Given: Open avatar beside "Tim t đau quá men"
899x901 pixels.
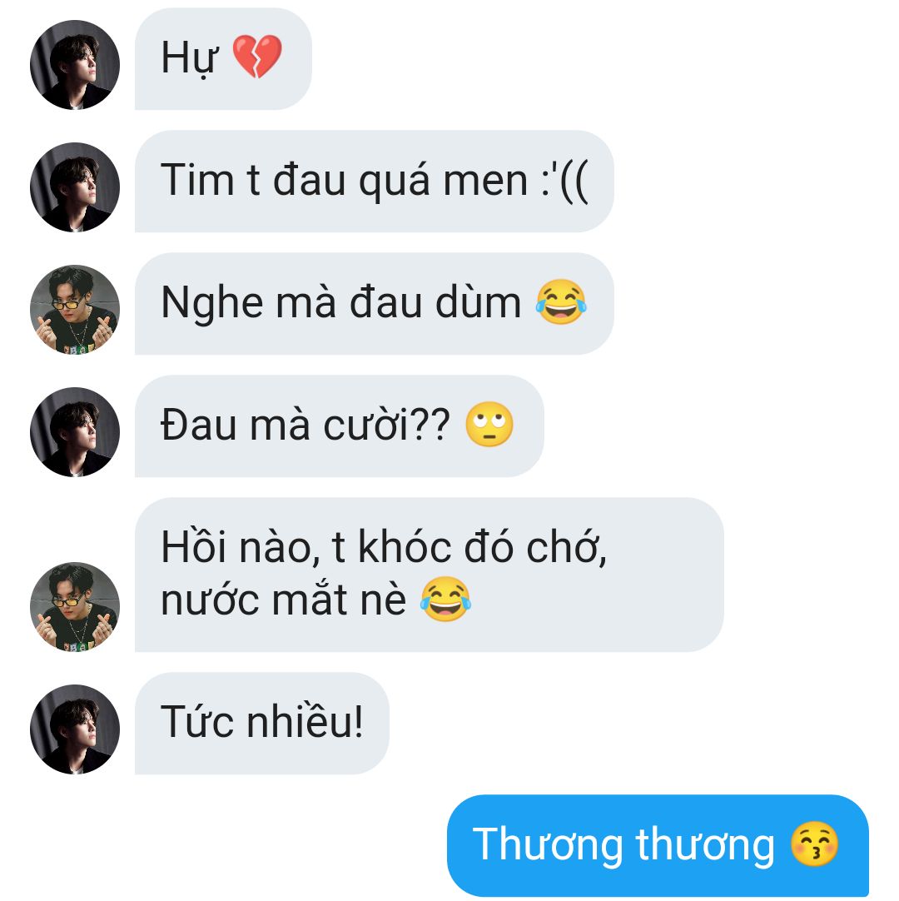Looking at the screenshot, I should [75, 187].
